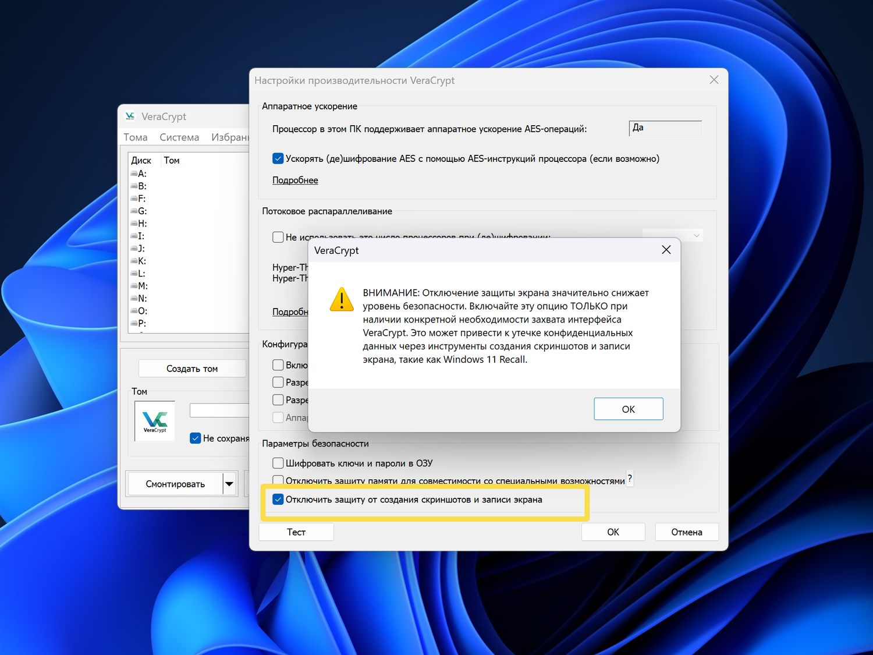Image resolution: width=873 pixels, height=655 pixels.
Task: Select drive G: in the drive list
Action: [x=139, y=211]
